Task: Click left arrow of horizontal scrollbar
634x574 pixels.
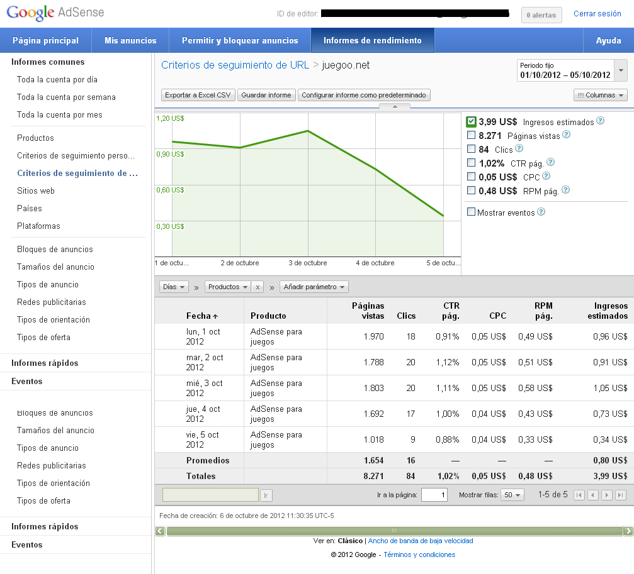Action: tap(160, 531)
